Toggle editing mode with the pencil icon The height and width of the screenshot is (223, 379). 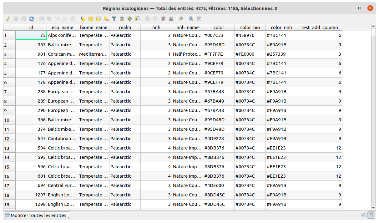click(x=8, y=19)
